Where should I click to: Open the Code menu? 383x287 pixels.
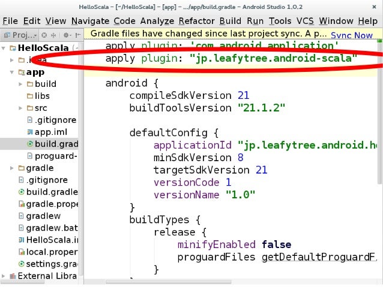click(125, 21)
